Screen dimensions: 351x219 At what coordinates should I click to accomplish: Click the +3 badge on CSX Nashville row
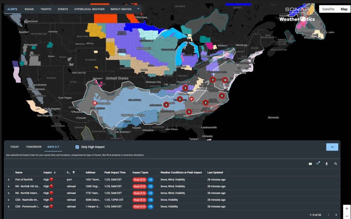tap(150, 200)
